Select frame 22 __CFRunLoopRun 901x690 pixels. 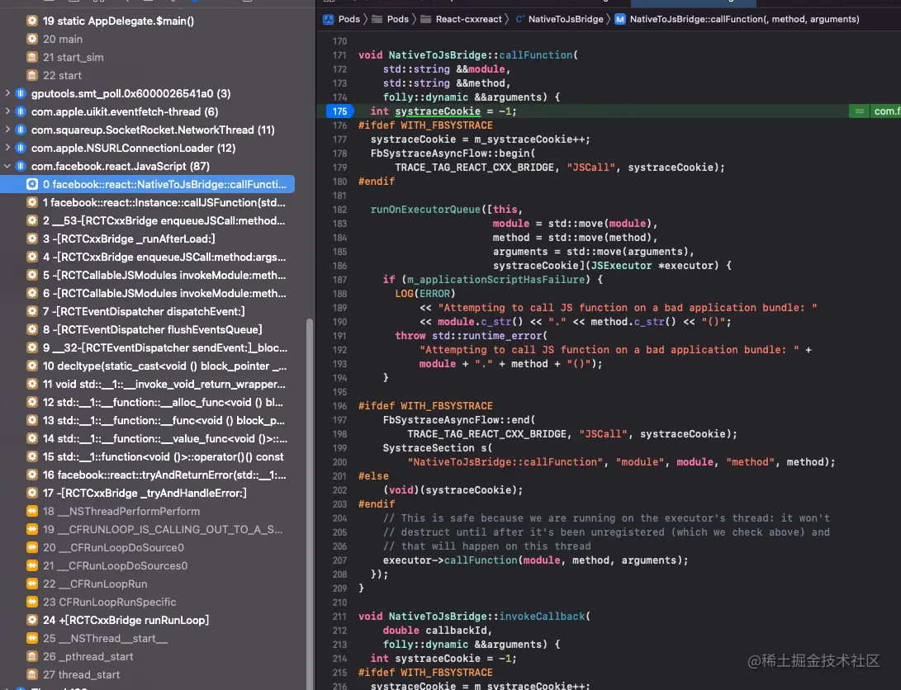[x=88, y=584]
